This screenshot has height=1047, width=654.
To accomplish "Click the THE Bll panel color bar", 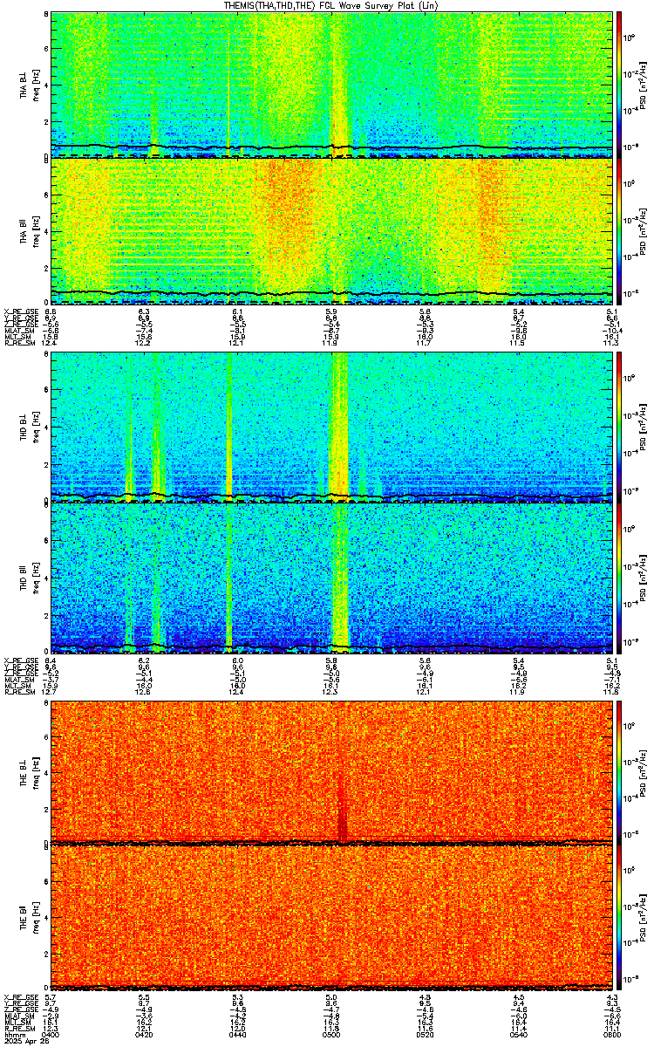I will (619, 918).
